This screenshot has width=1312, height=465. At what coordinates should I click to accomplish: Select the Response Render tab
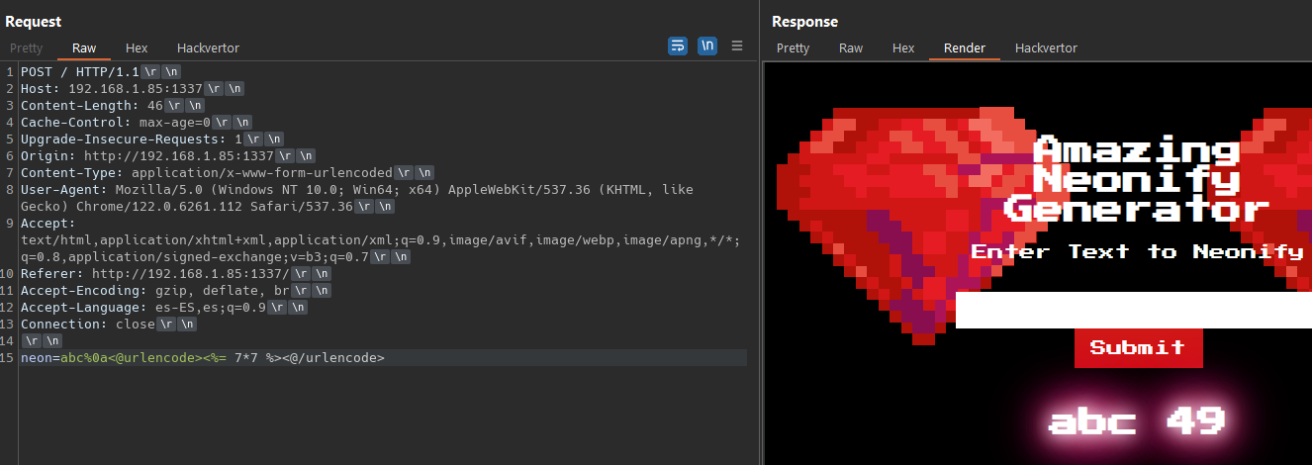pyautogui.click(x=964, y=47)
